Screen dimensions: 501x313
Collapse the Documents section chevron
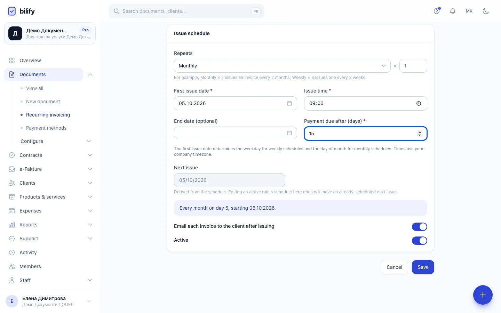click(x=90, y=74)
